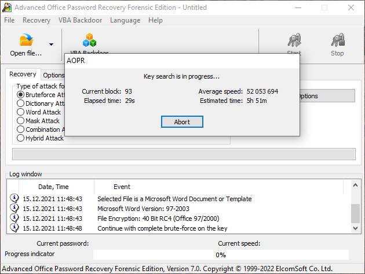The height and width of the screenshot is (274, 365).
Task: Choose the Mask Attack radio option
Action: (21, 121)
